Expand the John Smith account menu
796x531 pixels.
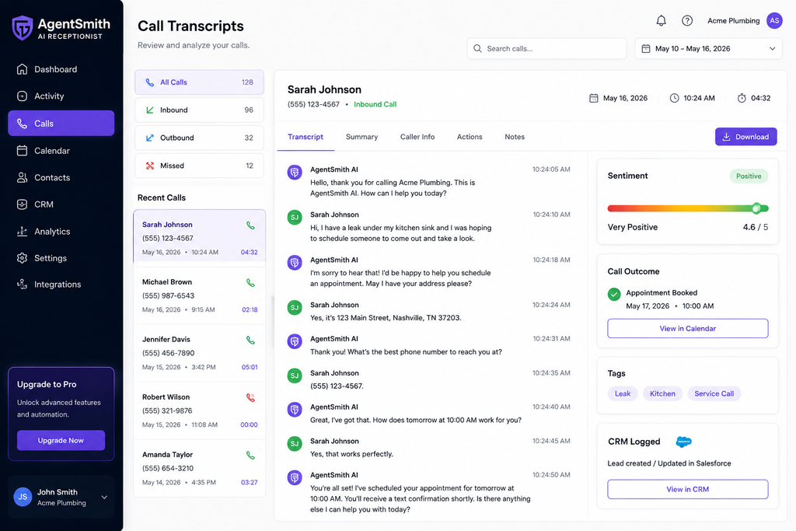104,498
